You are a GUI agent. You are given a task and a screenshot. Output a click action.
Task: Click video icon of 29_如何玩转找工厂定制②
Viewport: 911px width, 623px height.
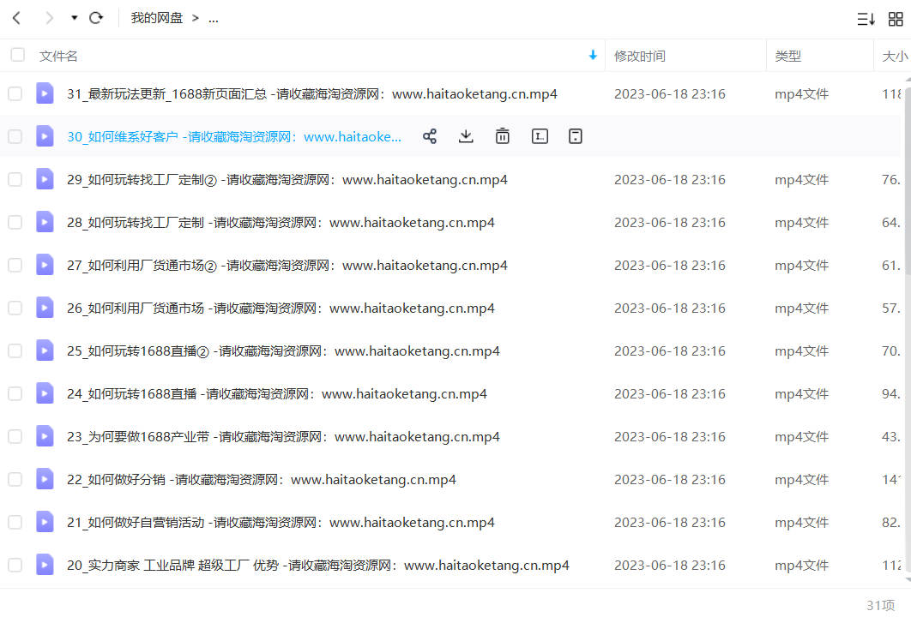tap(45, 179)
